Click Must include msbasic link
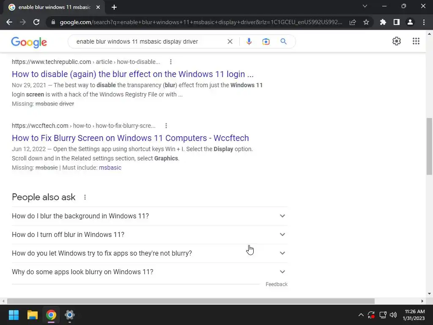This screenshot has width=433, height=325. point(110,168)
